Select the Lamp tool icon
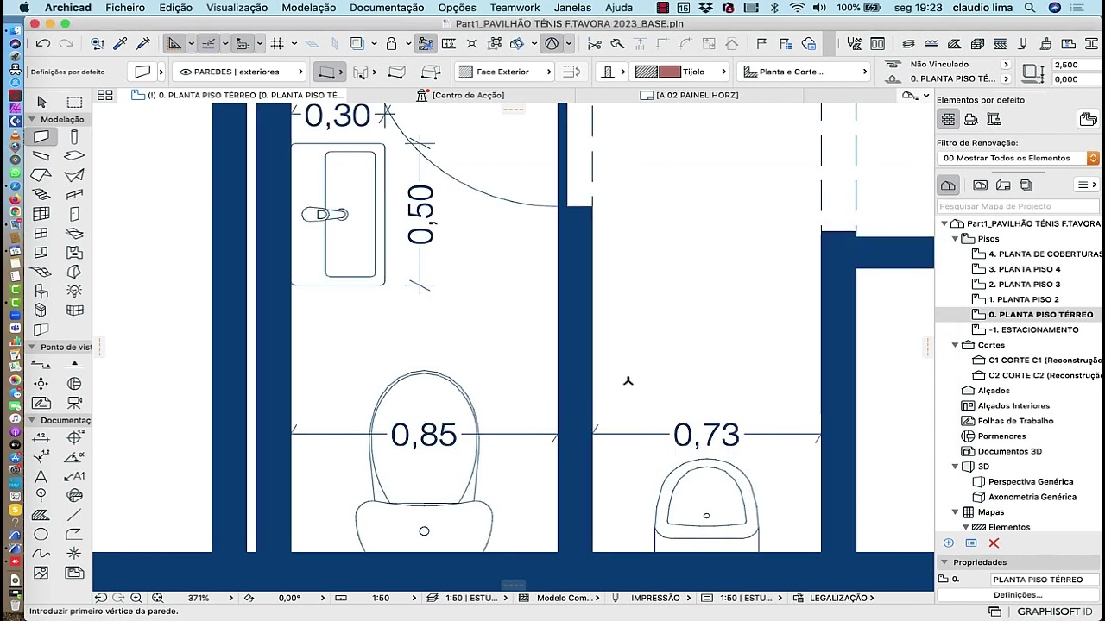Screen dimensions: 1105x621 74,291
